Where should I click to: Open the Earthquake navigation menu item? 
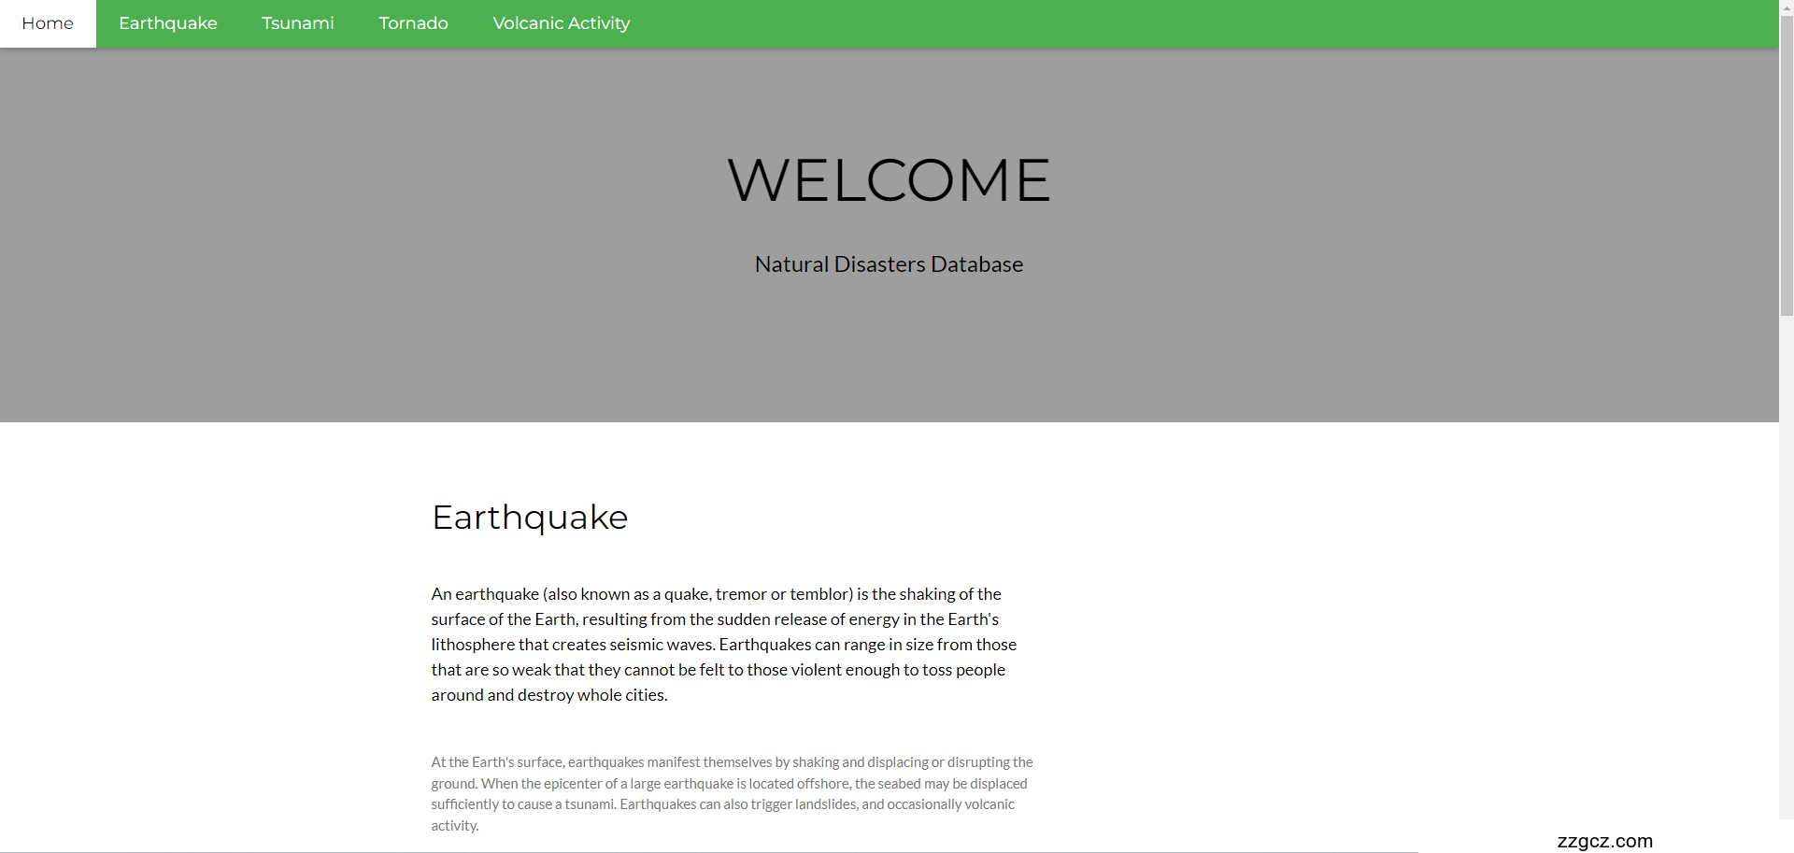click(168, 23)
